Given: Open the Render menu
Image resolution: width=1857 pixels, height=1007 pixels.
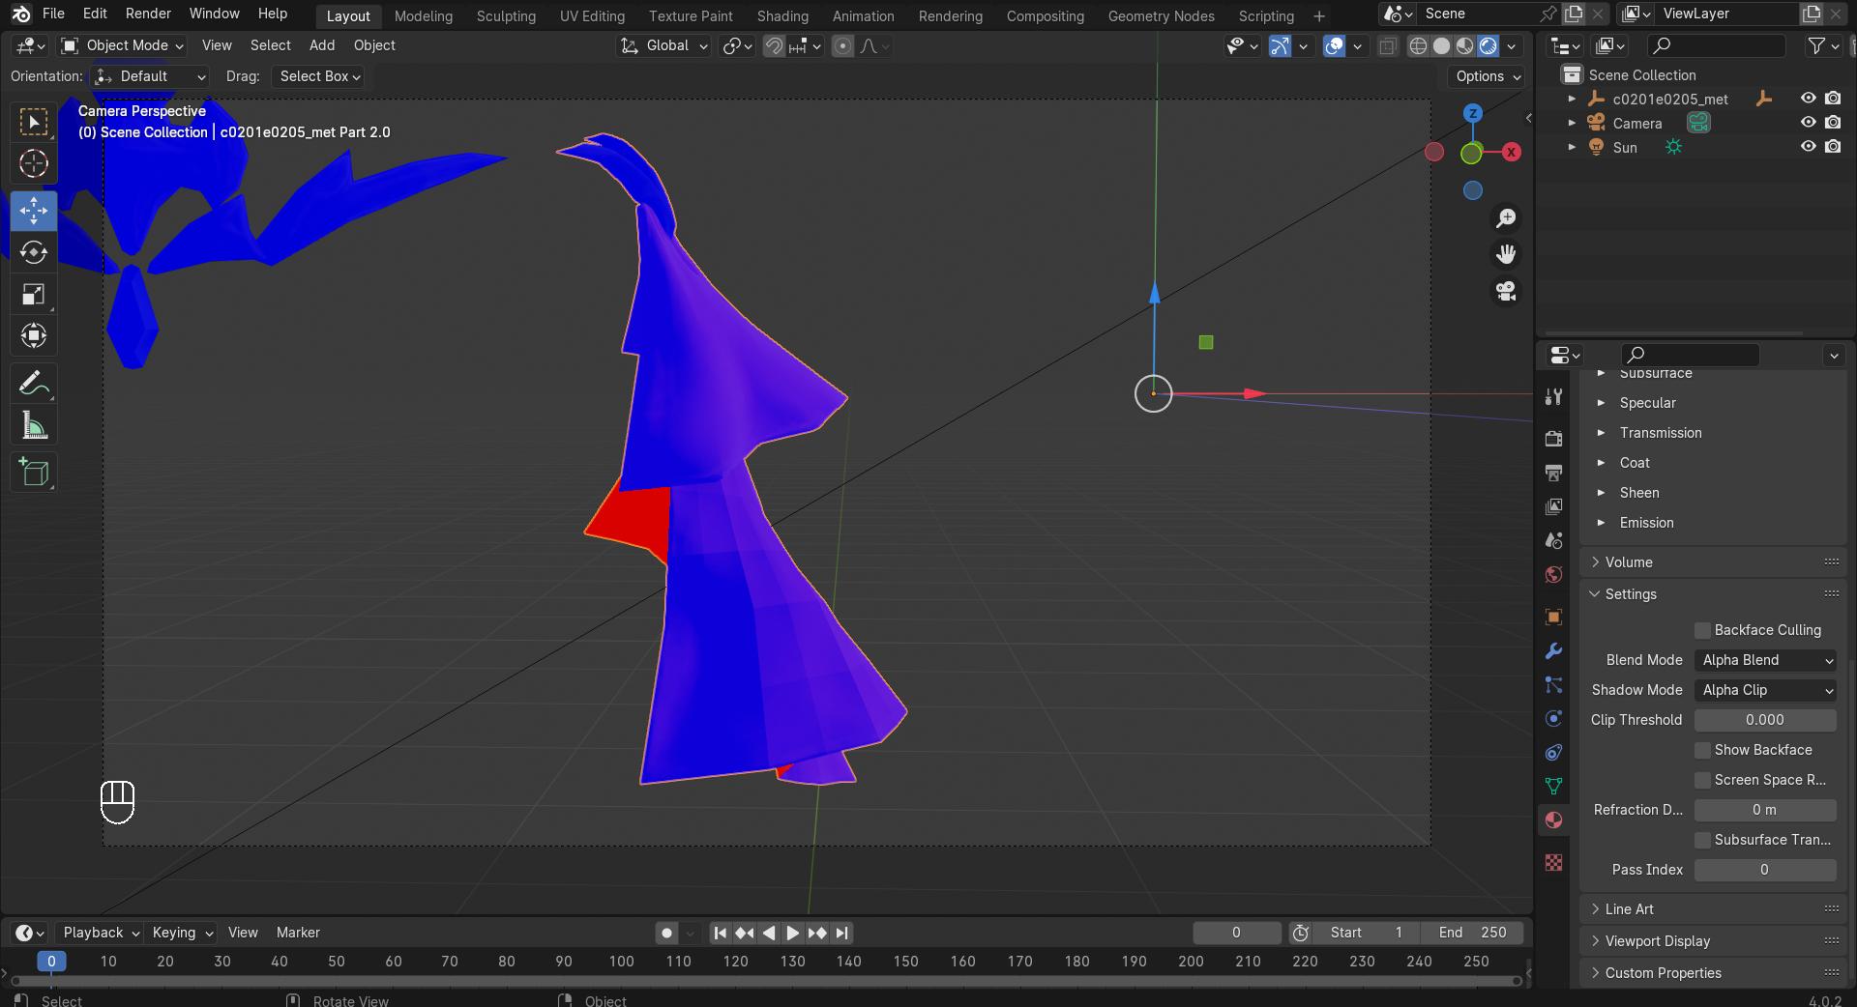Looking at the screenshot, I should [148, 14].
